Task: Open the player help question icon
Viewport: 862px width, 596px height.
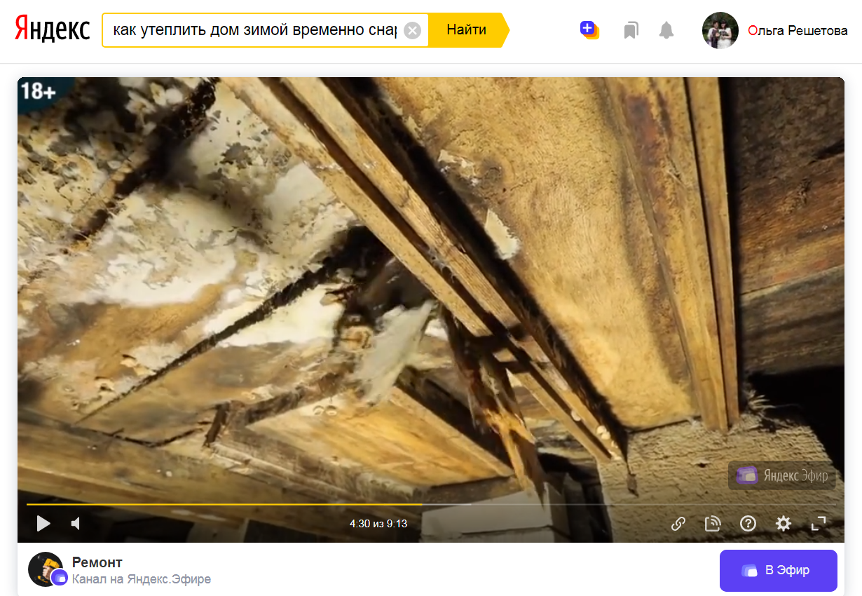Action: 748,524
